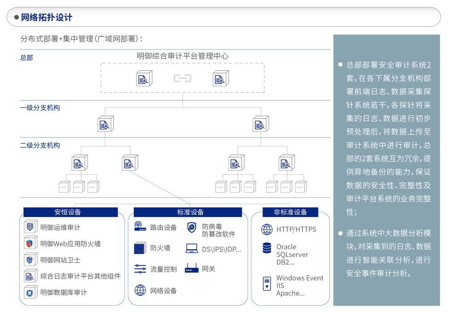The width and height of the screenshot is (449, 313).
Task: Select the laptop icon beside DS\IPS\IDP
Action: pyautogui.click(x=192, y=249)
